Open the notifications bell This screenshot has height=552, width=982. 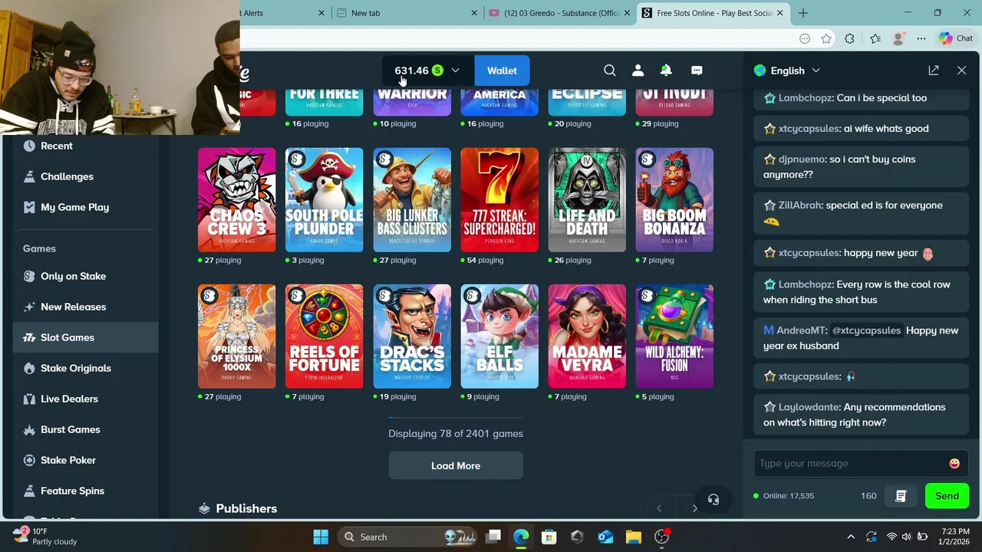666,71
